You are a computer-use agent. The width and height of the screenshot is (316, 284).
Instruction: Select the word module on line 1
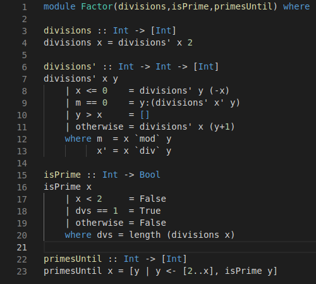point(59,6)
